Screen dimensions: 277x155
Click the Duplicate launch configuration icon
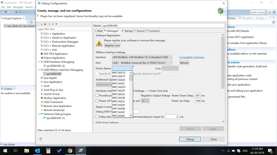(x=42, y=24)
